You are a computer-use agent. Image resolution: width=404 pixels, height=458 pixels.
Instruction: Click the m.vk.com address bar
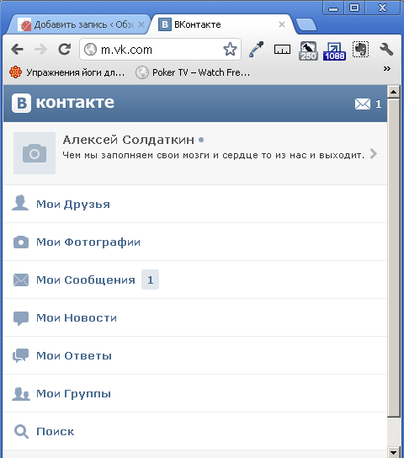pos(160,50)
